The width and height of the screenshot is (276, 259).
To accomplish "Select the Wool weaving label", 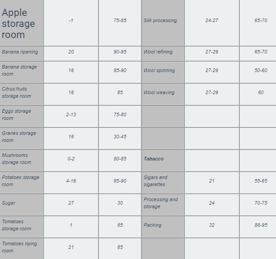I will click(x=159, y=92).
